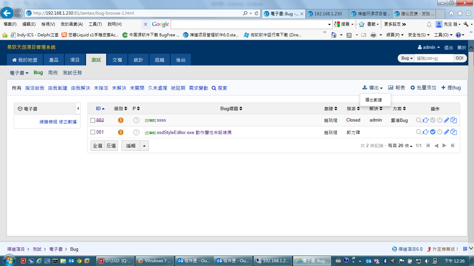Collapse the 電子書 module sidebar arrow
This screenshot has height=266, width=474.
(x=78, y=109)
